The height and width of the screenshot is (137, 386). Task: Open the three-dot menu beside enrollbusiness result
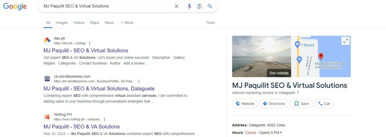coord(139,81)
